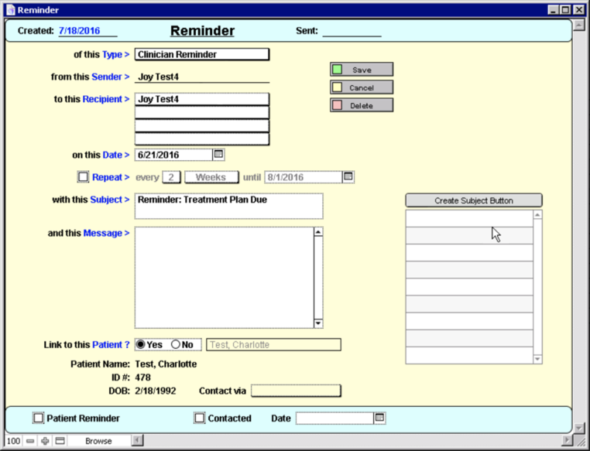Click the zoom out icon in status bar
The image size is (590, 451).
[x=30, y=441]
